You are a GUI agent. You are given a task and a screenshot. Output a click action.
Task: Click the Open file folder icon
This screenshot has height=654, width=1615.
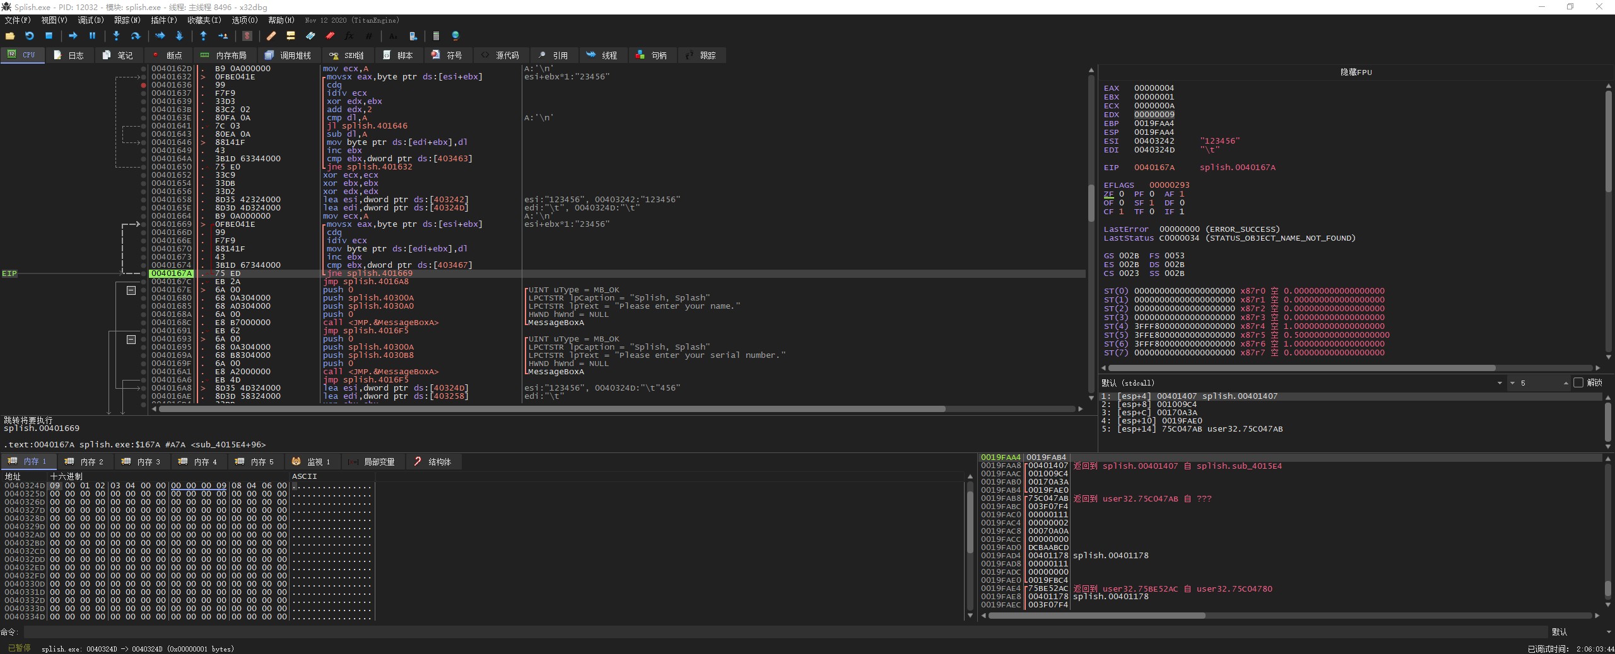click(x=9, y=36)
